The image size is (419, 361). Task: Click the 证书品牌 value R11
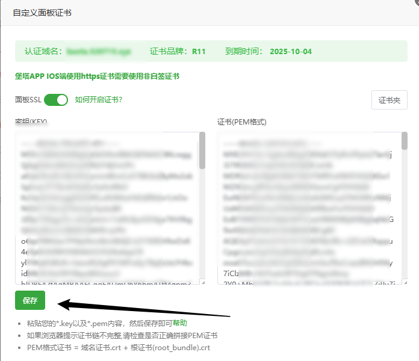click(199, 52)
